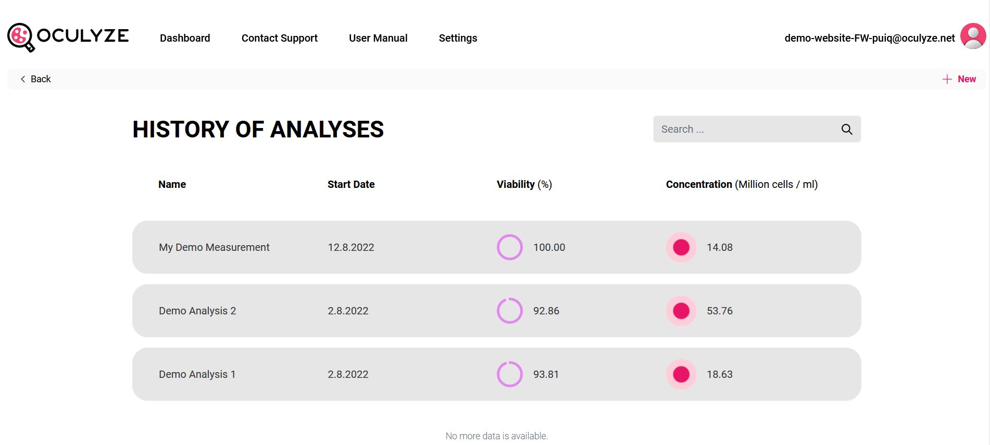Click the Concentration column header
The image size is (990, 445).
coord(742,184)
